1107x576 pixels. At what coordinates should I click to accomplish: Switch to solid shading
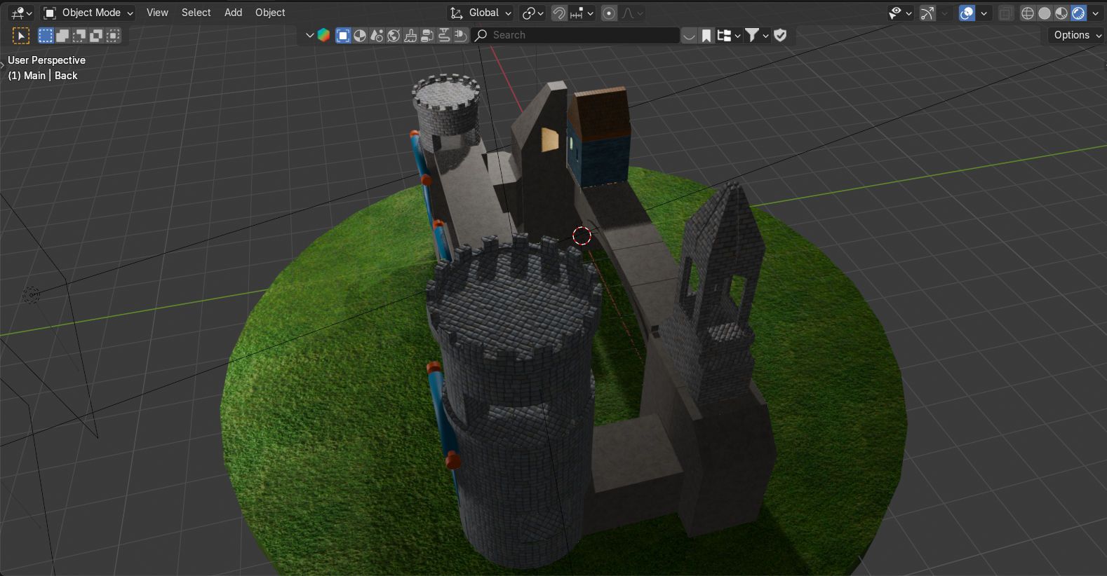pos(1045,13)
